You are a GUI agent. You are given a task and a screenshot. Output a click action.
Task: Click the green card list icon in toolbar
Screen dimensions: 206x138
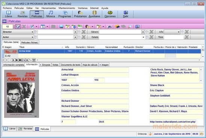click(x=80, y=27)
